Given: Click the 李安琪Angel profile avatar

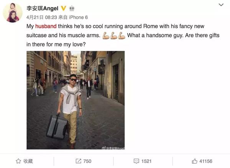Looking at the screenshot, I should (x=13, y=13).
